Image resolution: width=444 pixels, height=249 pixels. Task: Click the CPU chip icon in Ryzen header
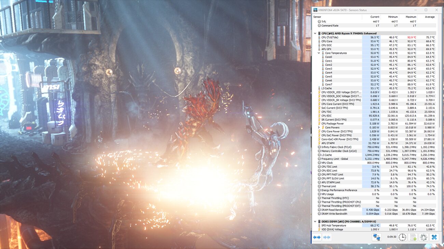point(319,33)
